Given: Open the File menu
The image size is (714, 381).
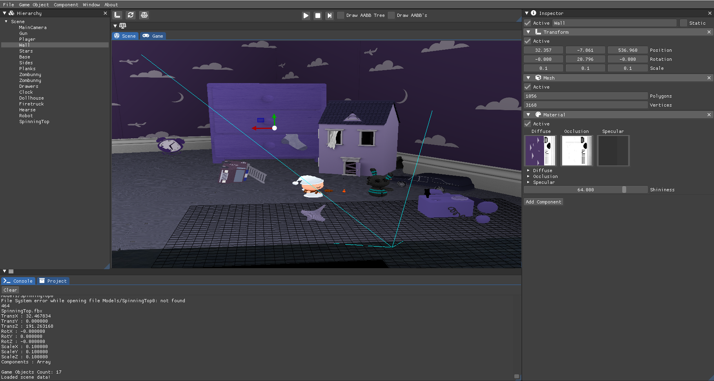Looking at the screenshot, I should pos(8,5).
